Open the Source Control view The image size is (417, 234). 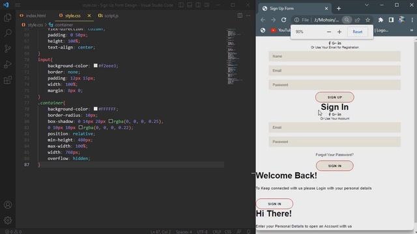tap(8, 49)
